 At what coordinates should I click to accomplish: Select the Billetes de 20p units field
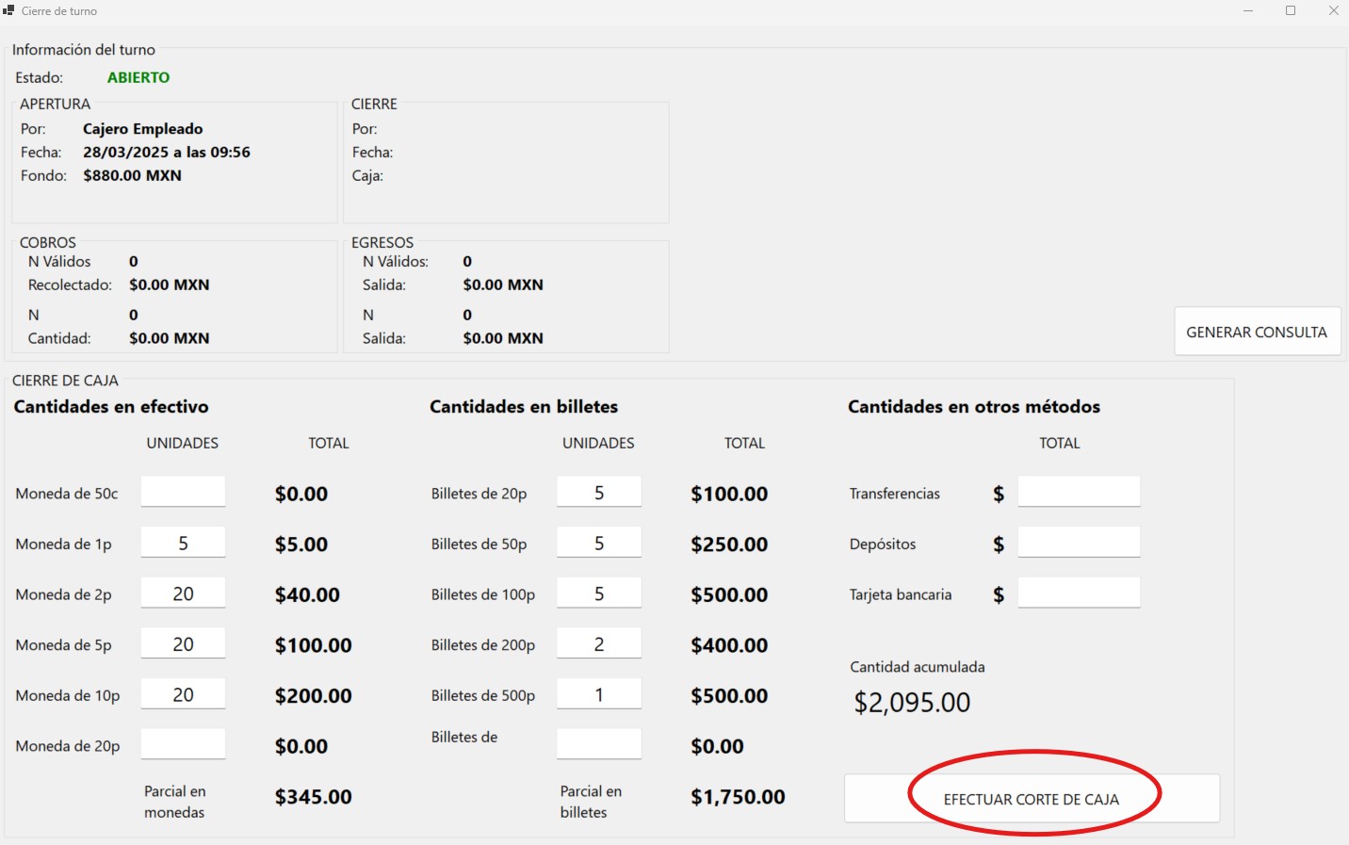click(x=598, y=492)
